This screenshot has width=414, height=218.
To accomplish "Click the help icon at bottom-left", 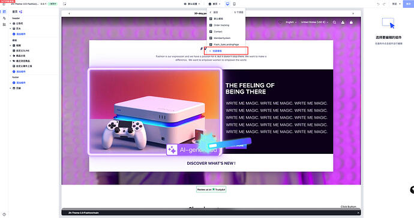I will click(x=4, y=214).
